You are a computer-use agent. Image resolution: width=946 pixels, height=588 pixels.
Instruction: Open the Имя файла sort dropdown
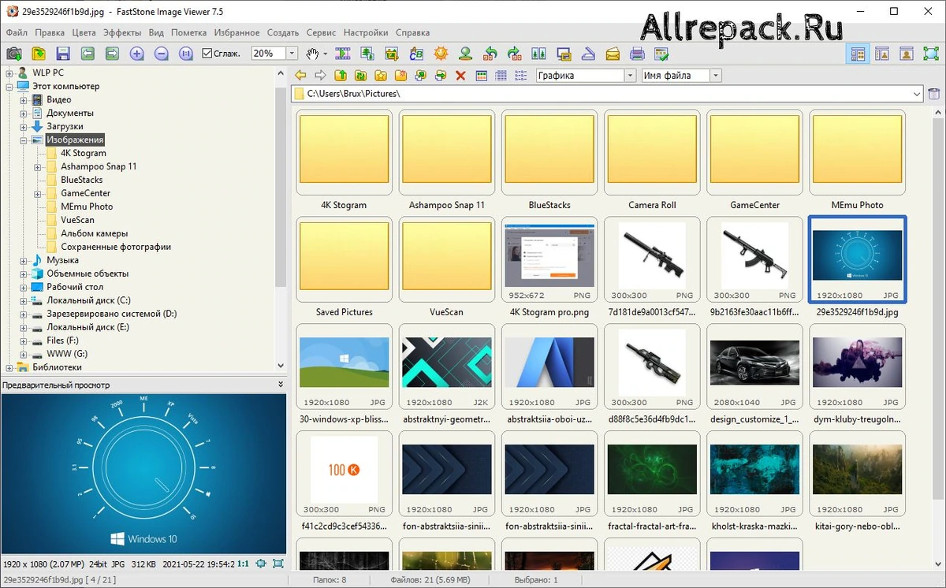715,76
